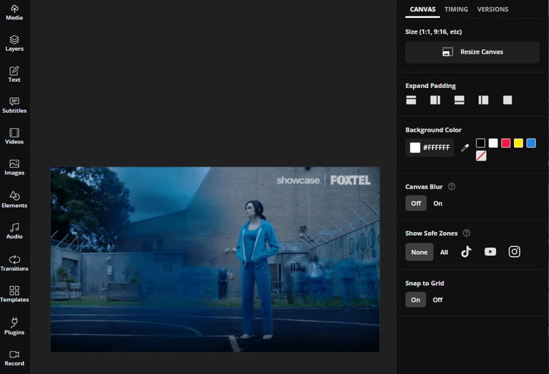The image size is (549, 374).
Task: Set safe zones to All
Action: [444, 252]
